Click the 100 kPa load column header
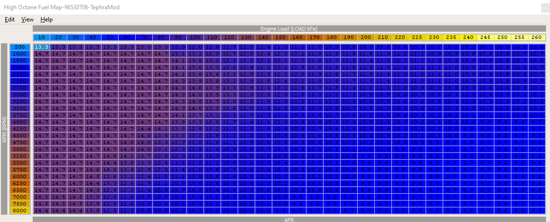The height and width of the screenshot is (222, 550). tap(195, 37)
